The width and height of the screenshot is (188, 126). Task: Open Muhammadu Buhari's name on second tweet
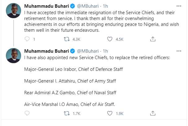[x=46, y=51]
